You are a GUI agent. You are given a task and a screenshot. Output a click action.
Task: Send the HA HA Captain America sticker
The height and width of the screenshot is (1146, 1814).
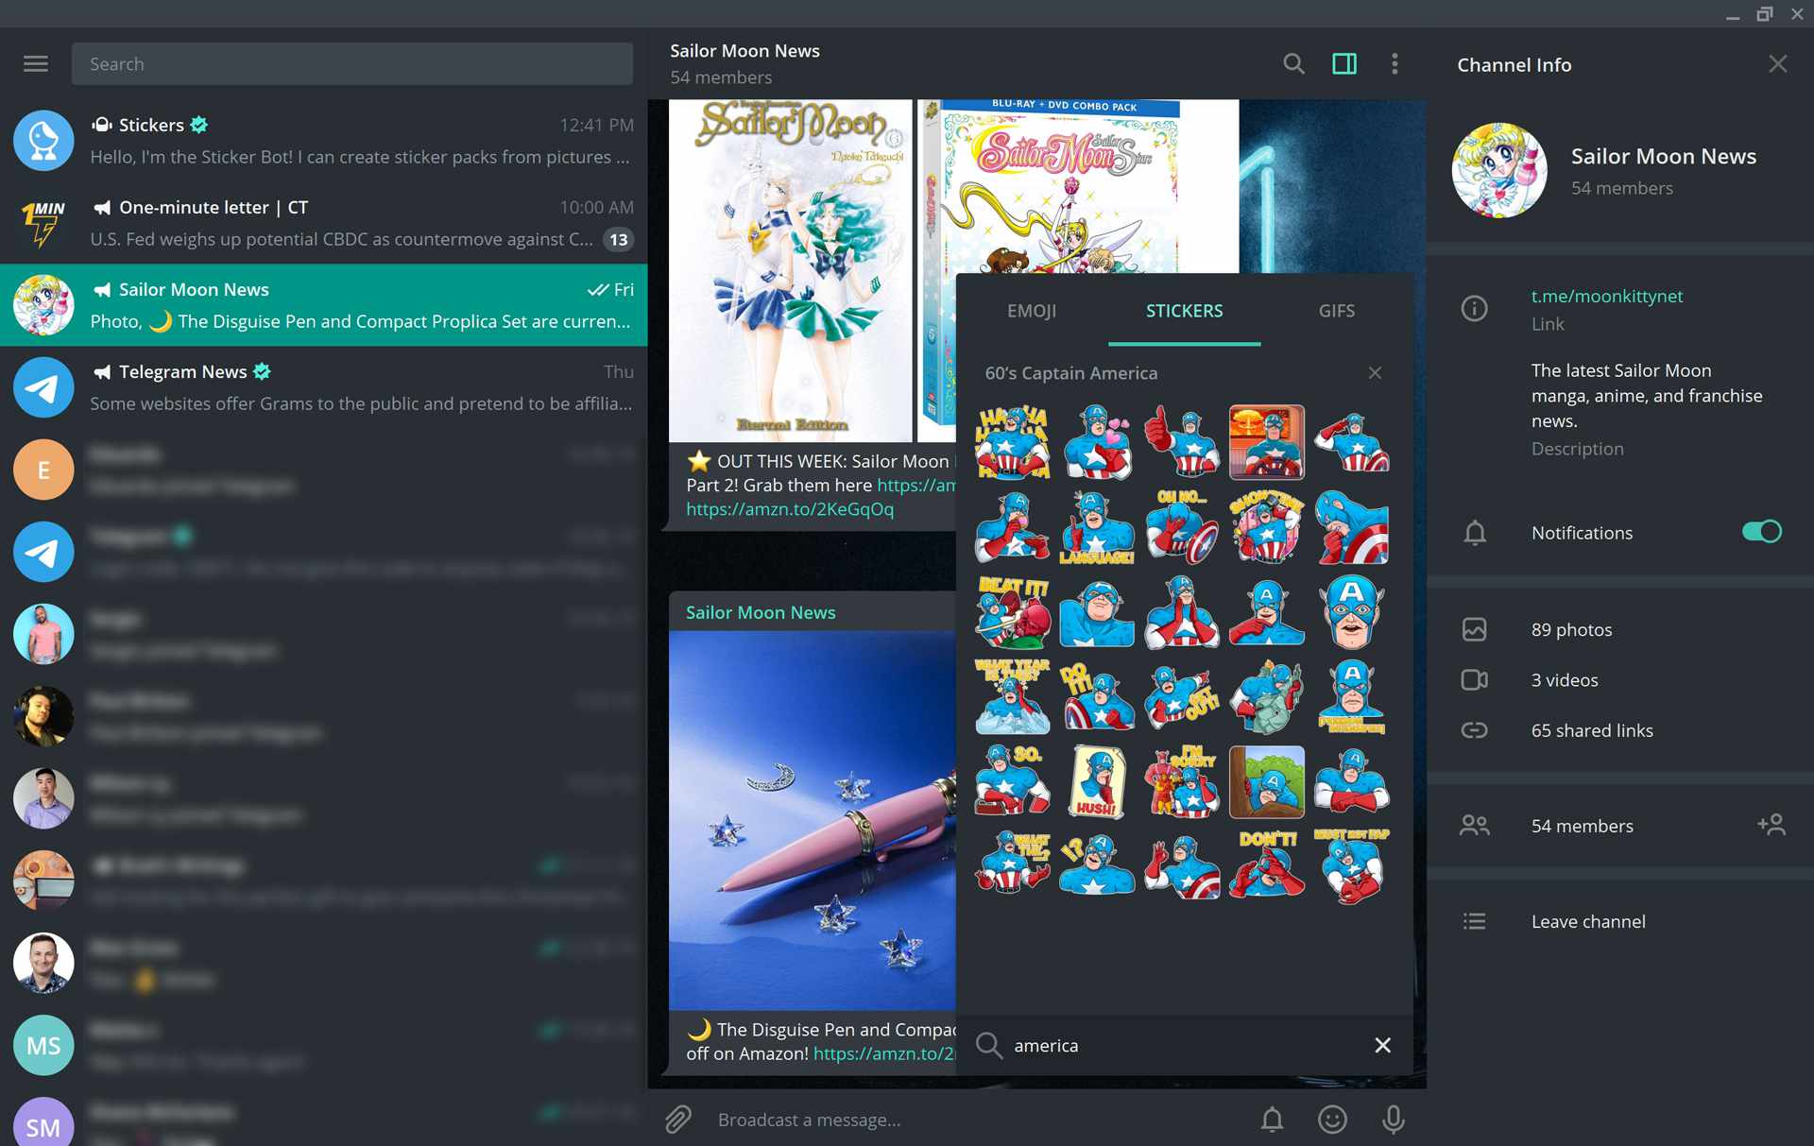tap(1012, 442)
